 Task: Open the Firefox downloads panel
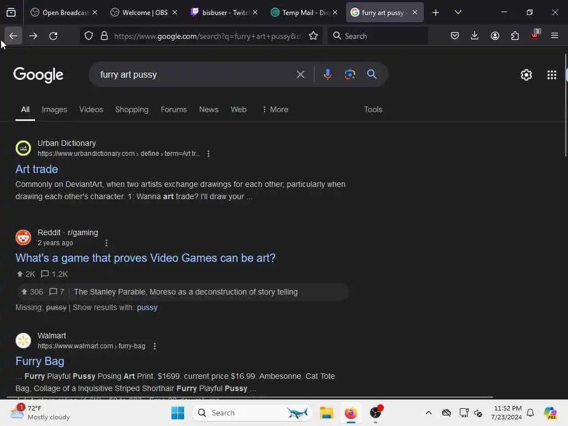coord(475,36)
